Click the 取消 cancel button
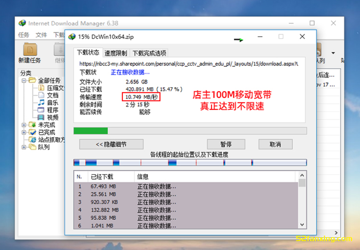 (275, 144)
